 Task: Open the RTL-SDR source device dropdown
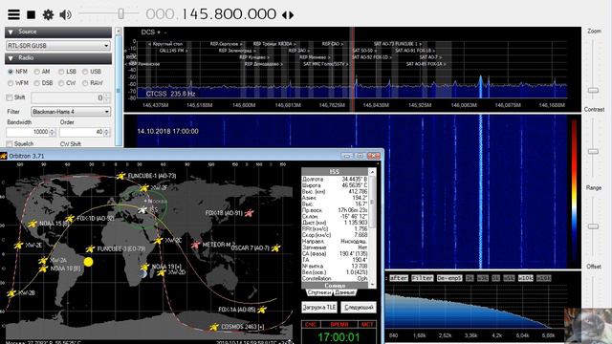tap(106, 46)
